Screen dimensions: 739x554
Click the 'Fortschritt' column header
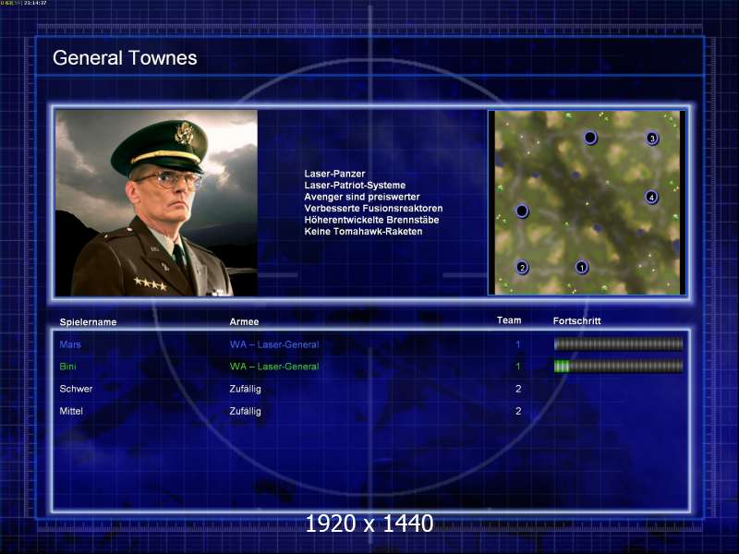tap(576, 320)
